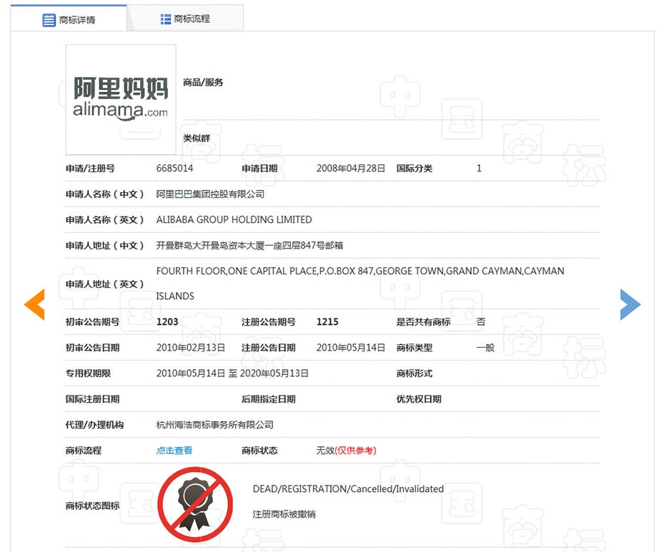The height and width of the screenshot is (552, 661).
Task: Select registration announcement issue 1215
Action: [x=327, y=322]
